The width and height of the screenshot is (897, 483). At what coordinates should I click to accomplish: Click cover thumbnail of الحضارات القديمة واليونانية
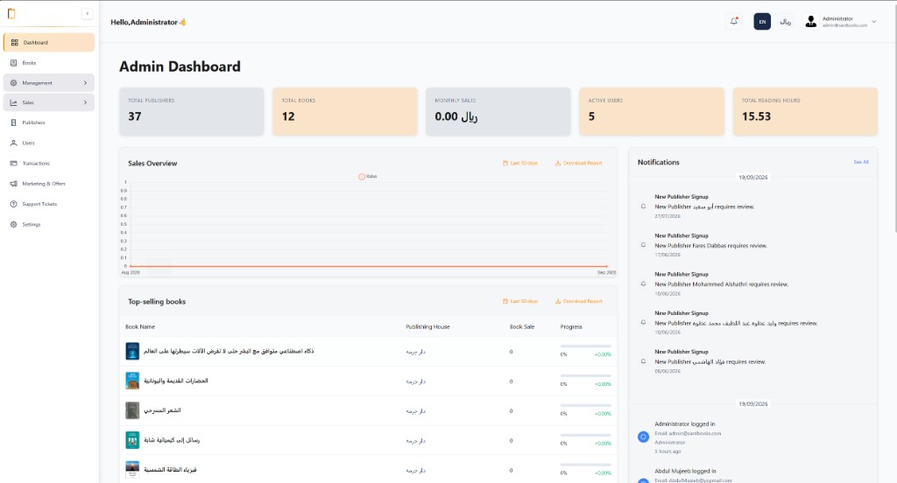pyautogui.click(x=132, y=381)
